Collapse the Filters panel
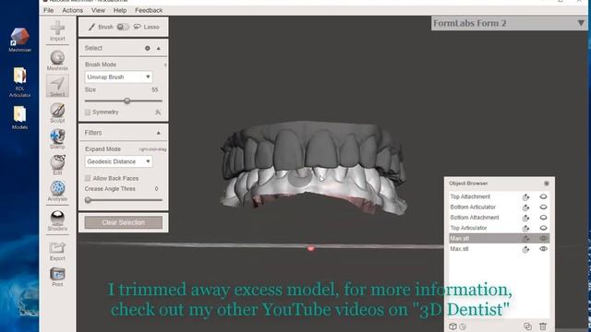This screenshot has width=591, height=332. point(159,133)
